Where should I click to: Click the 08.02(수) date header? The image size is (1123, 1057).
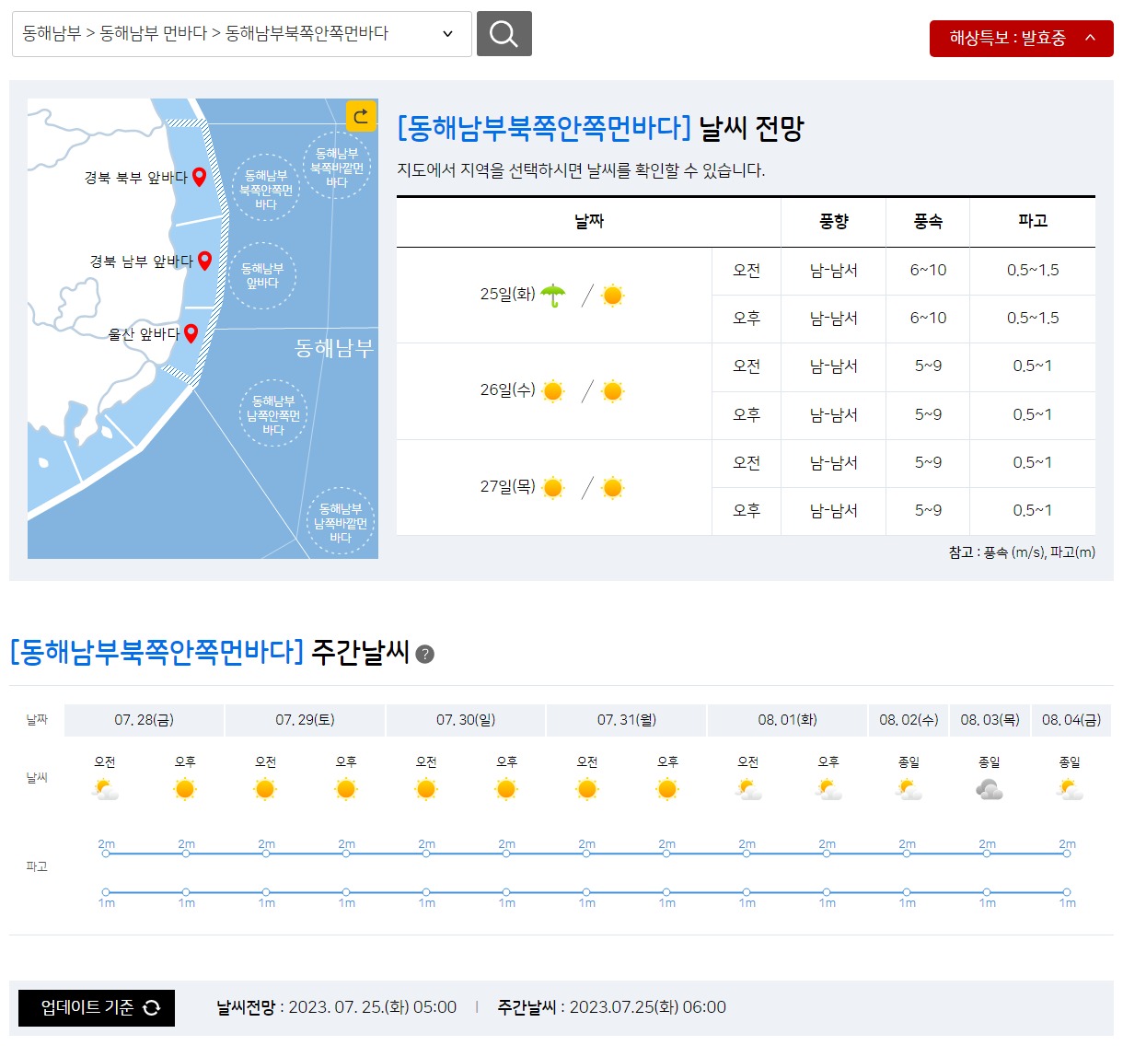coord(909,720)
